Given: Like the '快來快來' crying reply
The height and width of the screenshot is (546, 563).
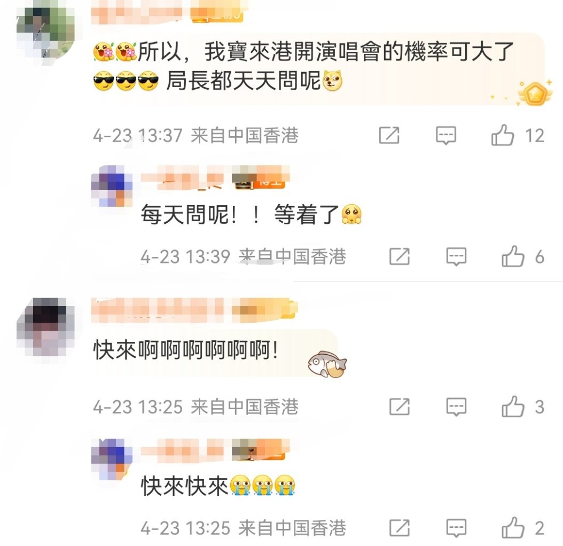Looking at the screenshot, I should (x=513, y=528).
